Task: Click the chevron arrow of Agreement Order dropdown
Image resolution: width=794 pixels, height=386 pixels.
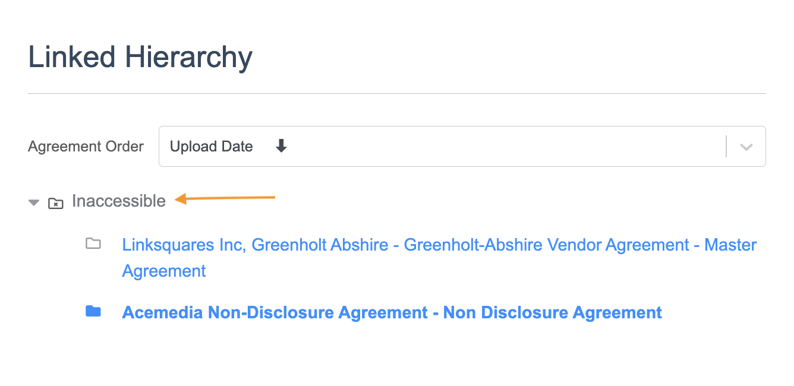Action: (x=746, y=147)
